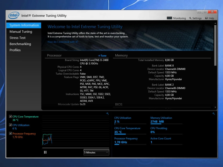Click BANK 2 bank label

pos(169,85)
